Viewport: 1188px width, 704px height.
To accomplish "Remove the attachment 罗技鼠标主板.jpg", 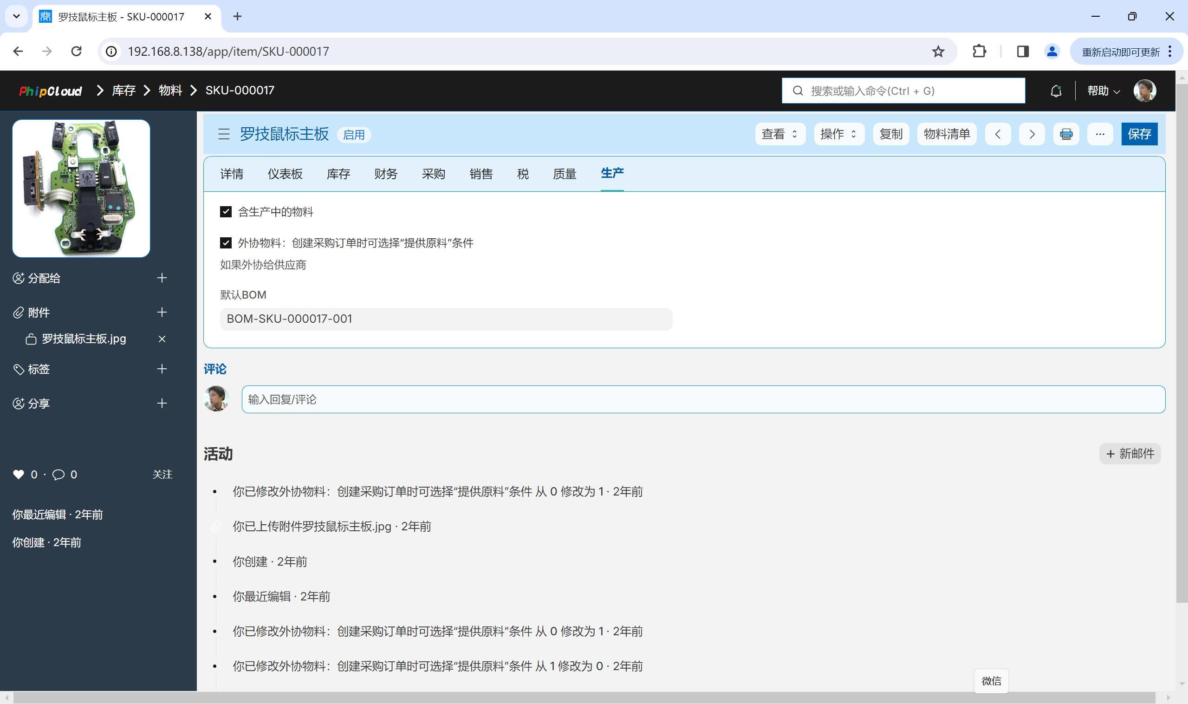I will pos(162,339).
